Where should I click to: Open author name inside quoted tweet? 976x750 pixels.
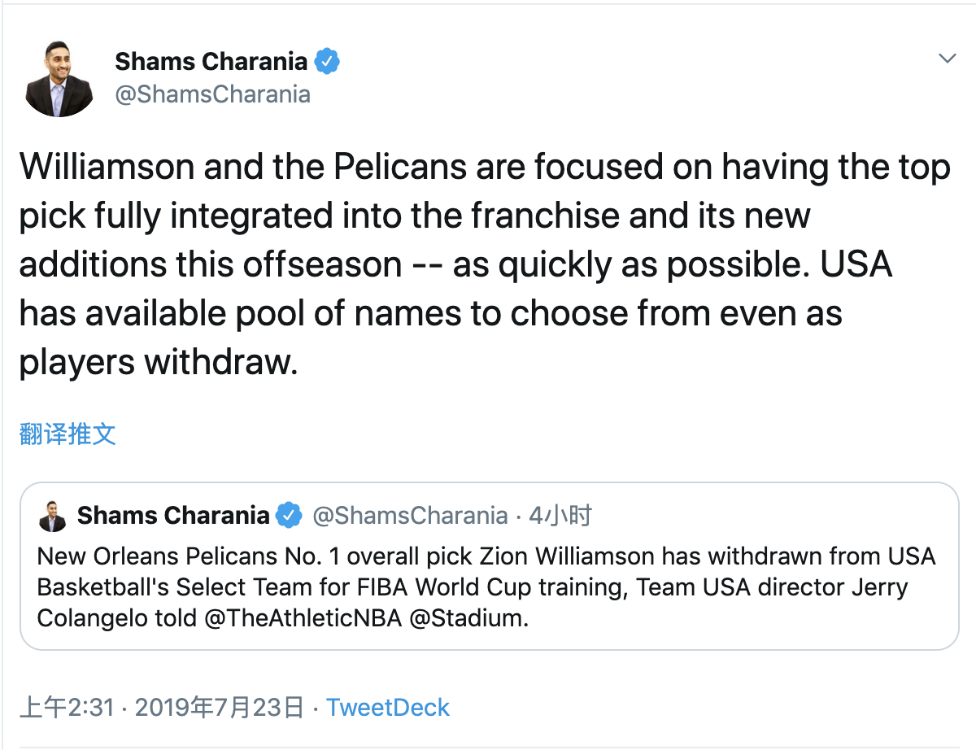[173, 516]
